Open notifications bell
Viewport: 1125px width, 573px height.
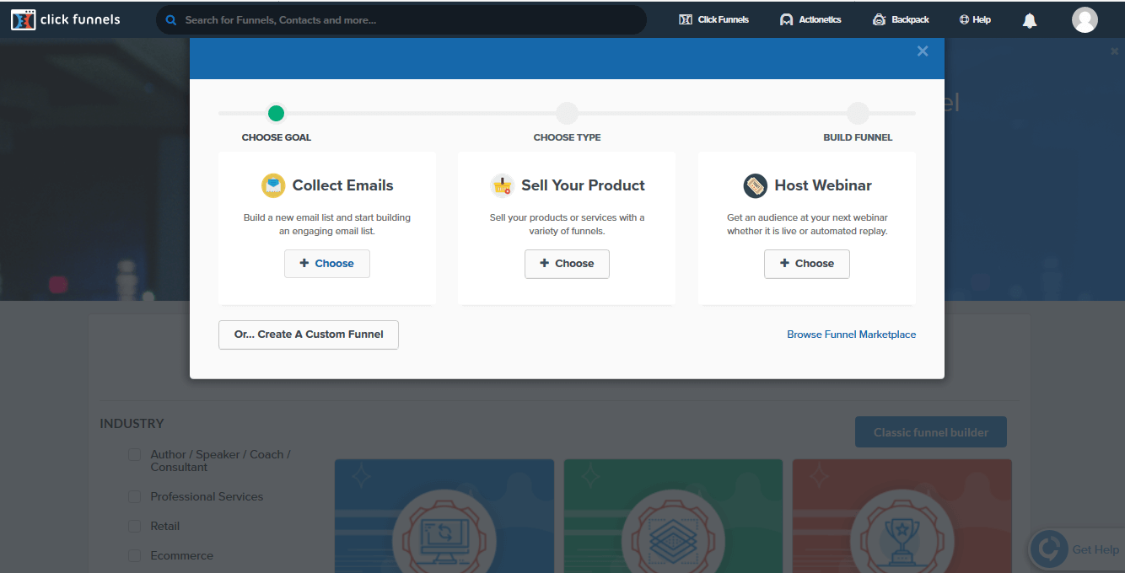(x=1030, y=20)
